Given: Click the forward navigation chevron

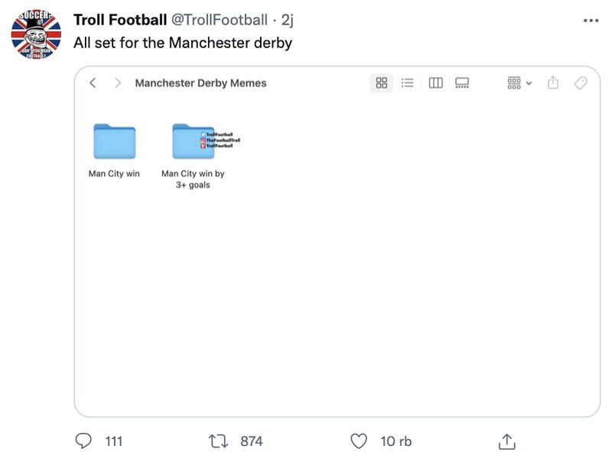Looking at the screenshot, I should [116, 82].
